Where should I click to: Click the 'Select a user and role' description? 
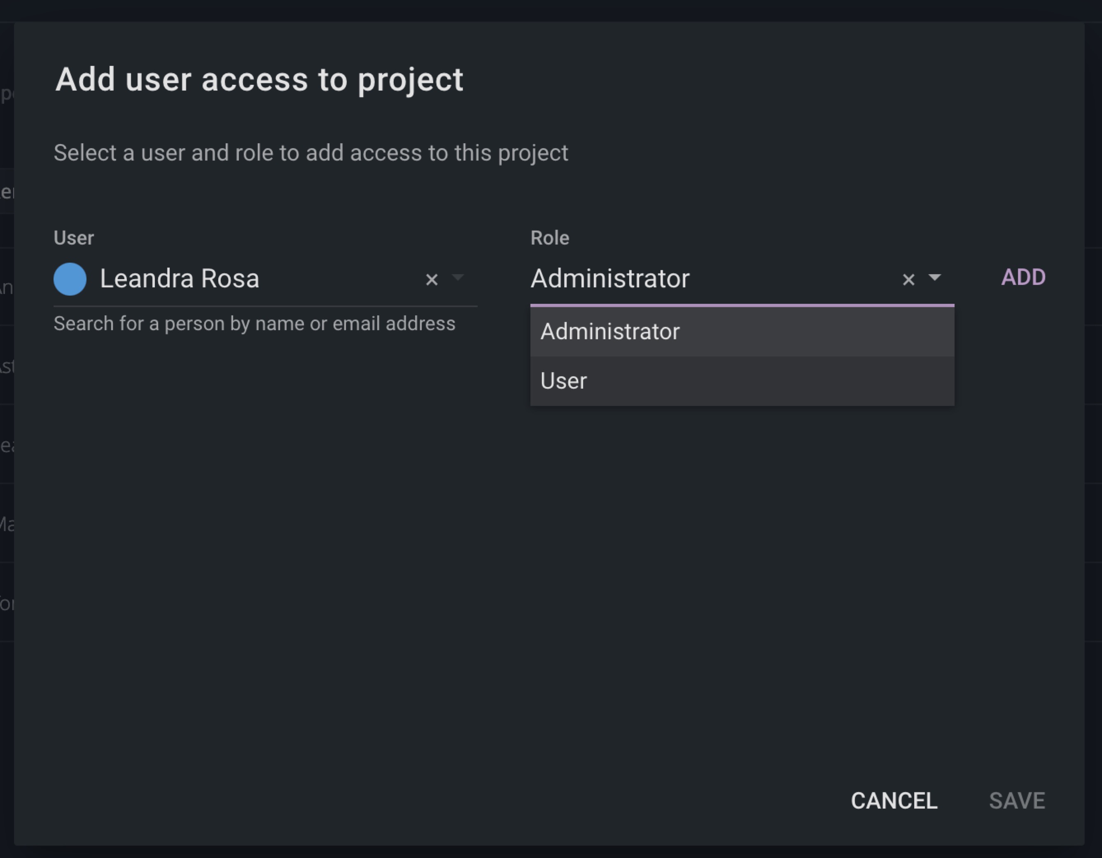[311, 153]
